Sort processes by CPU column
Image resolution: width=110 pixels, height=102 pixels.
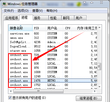click(x=67, y=28)
